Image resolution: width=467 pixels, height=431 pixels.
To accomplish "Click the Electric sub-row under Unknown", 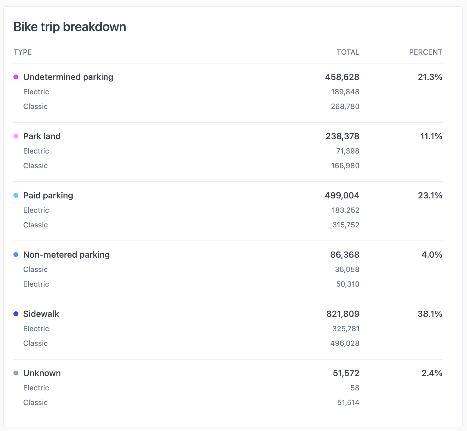I will tap(36, 388).
